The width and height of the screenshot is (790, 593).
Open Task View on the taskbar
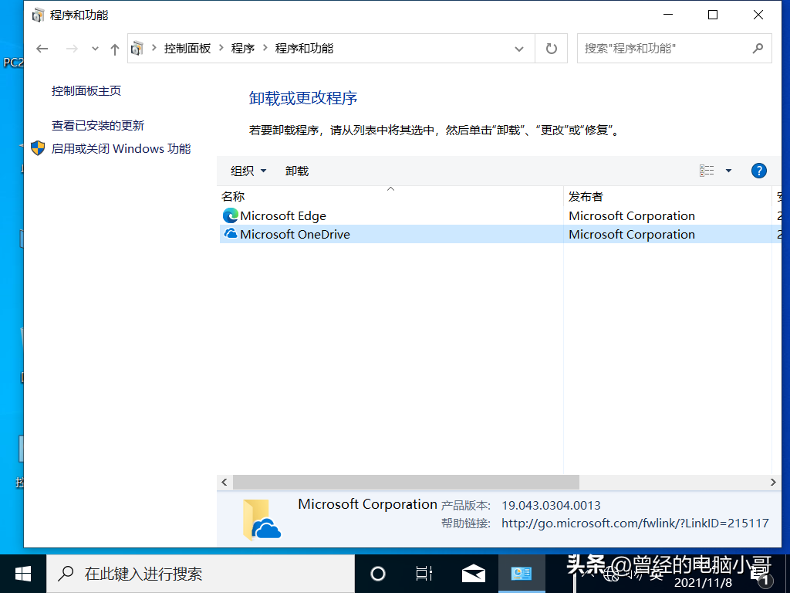(424, 574)
